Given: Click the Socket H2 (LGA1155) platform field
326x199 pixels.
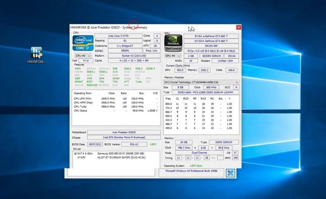Looking at the screenshot, I should coord(134,56).
